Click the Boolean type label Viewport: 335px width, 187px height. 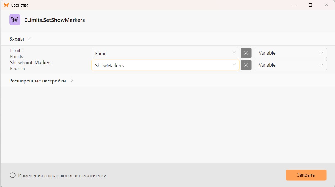click(x=18, y=69)
